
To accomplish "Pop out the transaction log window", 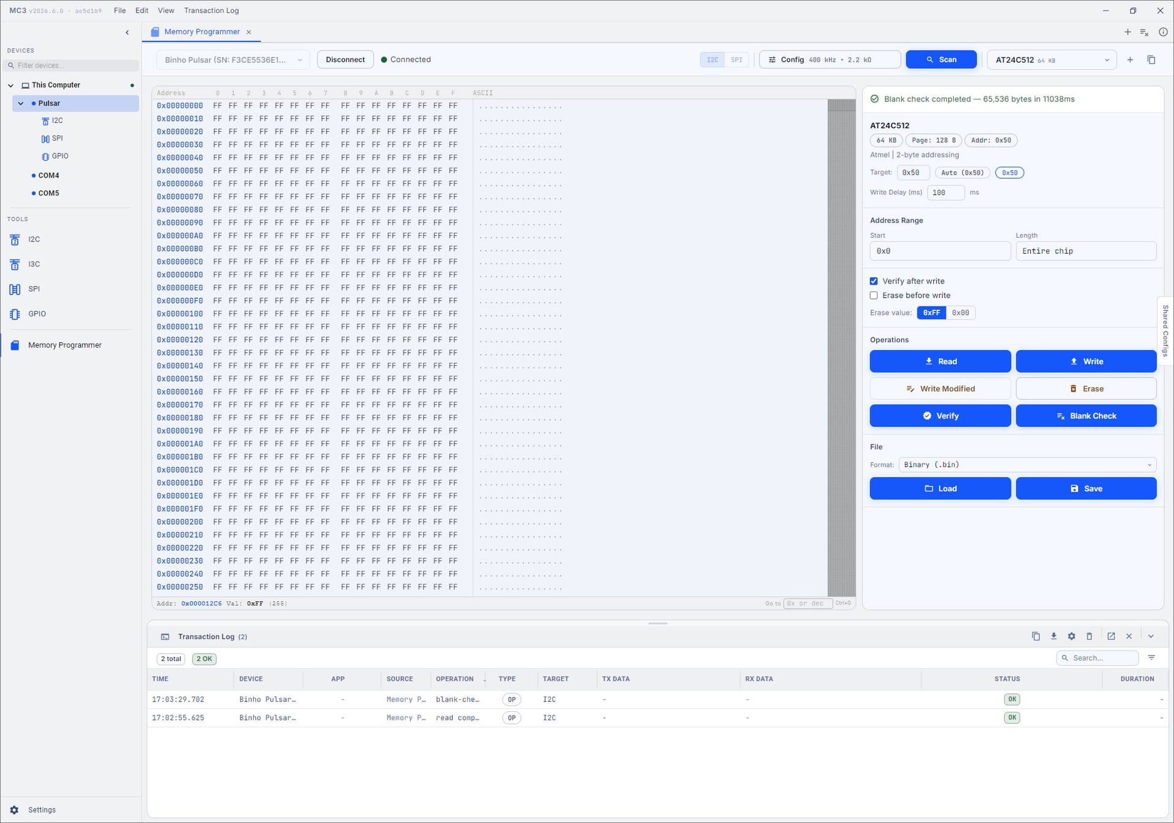I will [x=1111, y=636].
